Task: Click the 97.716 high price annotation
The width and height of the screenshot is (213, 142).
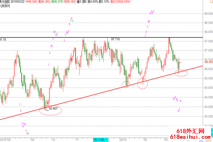Action: [115, 39]
